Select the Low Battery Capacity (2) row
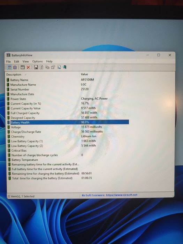183x244 pixels. [68, 146]
